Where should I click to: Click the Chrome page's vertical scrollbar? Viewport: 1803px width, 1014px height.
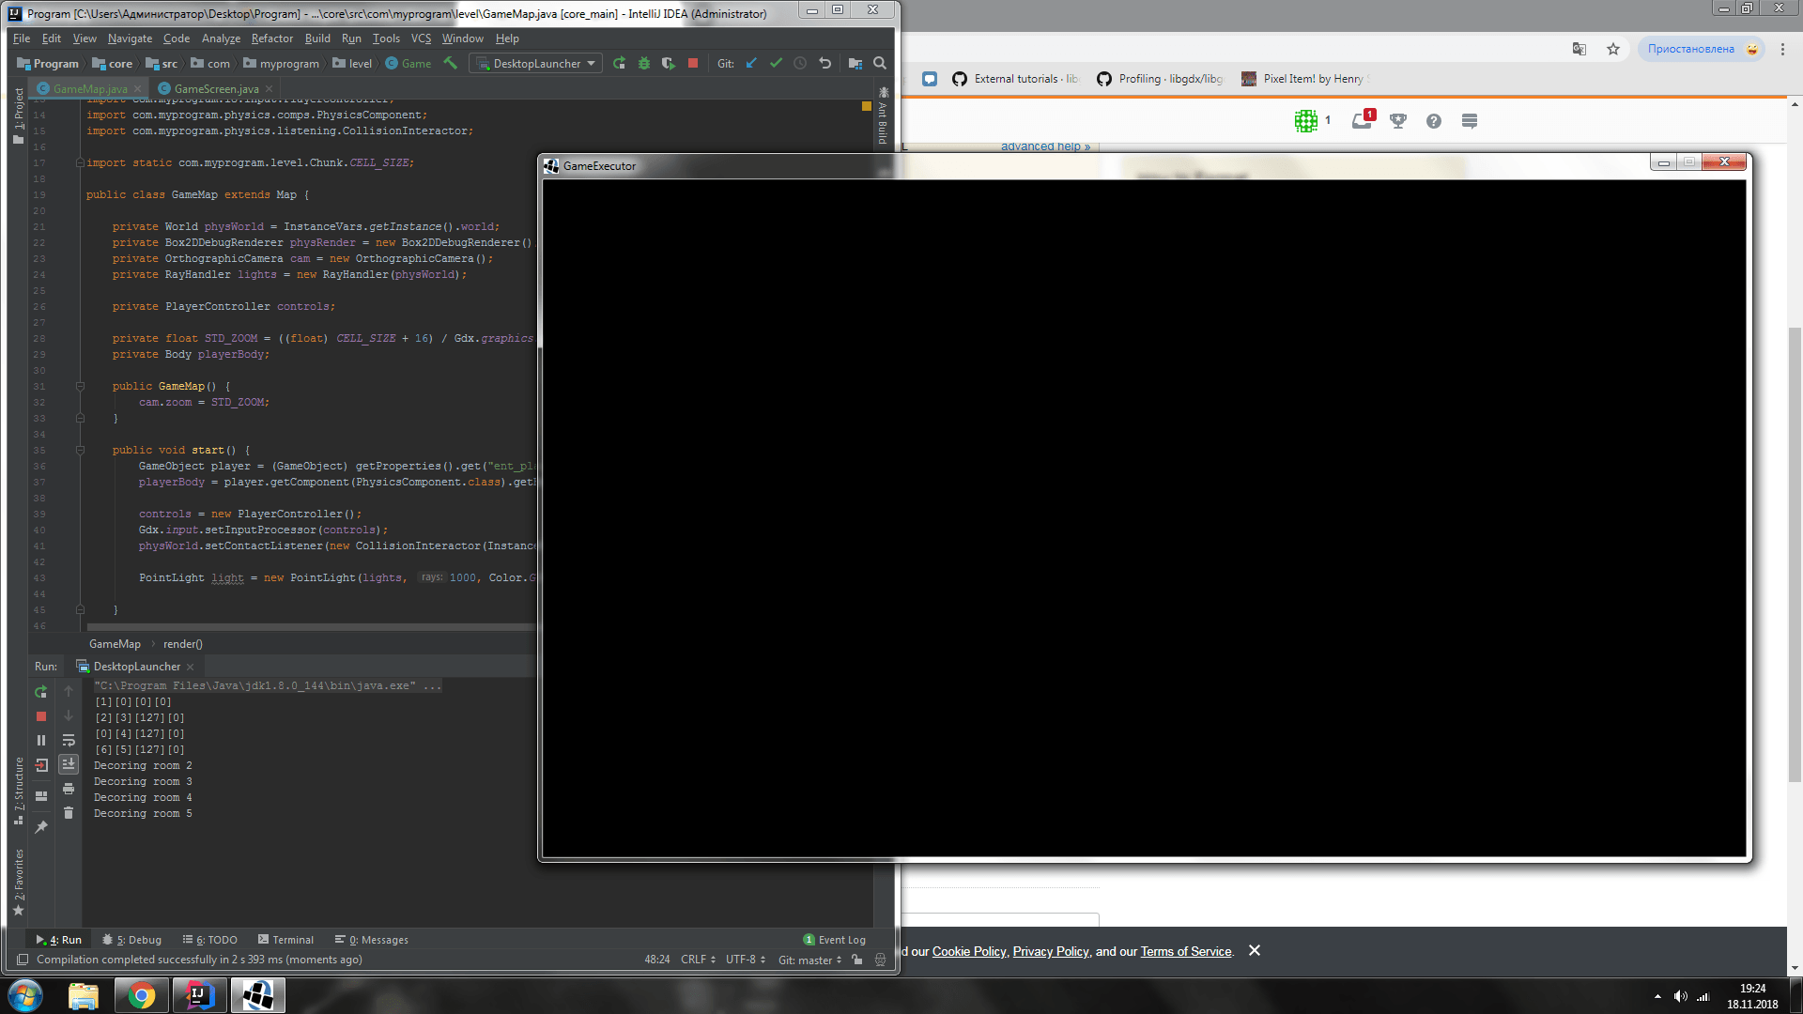(x=1795, y=554)
